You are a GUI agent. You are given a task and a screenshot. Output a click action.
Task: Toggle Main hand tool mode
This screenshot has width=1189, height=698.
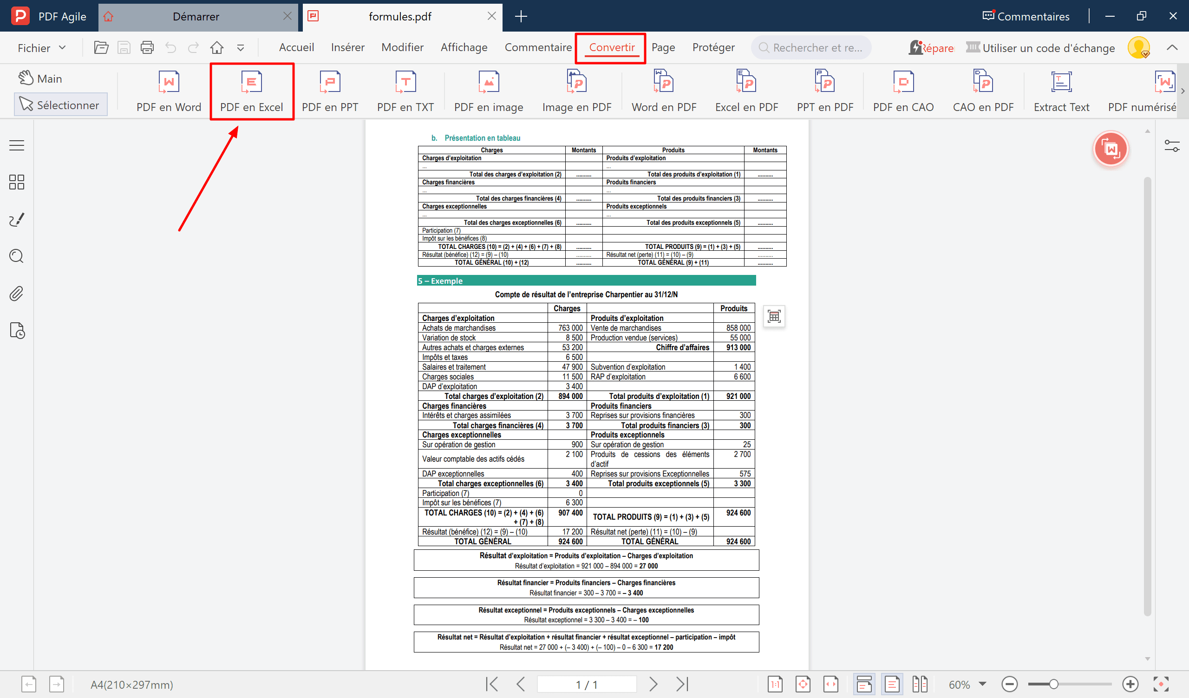40,78
